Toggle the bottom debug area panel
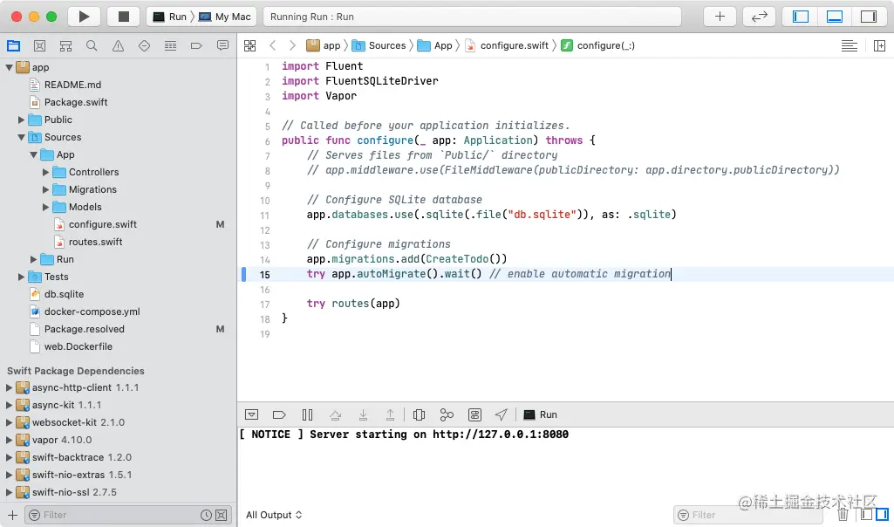 [834, 17]
